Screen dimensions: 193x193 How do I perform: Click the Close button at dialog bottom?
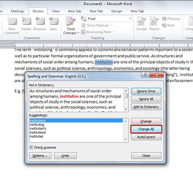tap(146, 156)
